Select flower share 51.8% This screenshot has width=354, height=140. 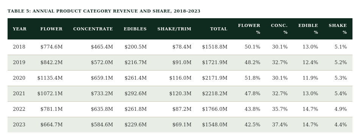(x=253, y=78)
